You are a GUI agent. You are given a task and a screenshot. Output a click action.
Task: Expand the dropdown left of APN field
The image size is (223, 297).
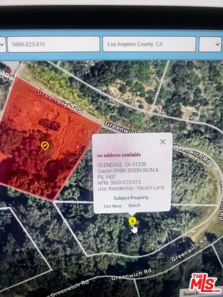pos(3,45)
